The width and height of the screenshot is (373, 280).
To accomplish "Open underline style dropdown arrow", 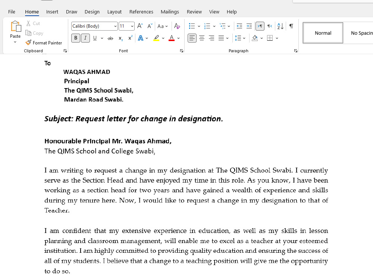I will point(102,38).
